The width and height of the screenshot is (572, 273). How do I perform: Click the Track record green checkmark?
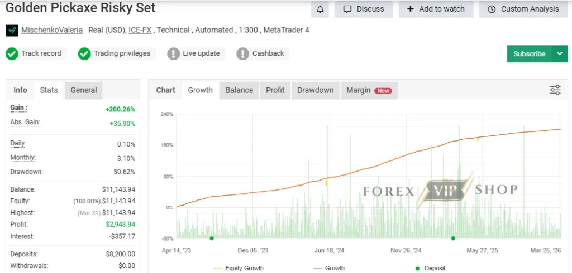click(x=12, y=54)
